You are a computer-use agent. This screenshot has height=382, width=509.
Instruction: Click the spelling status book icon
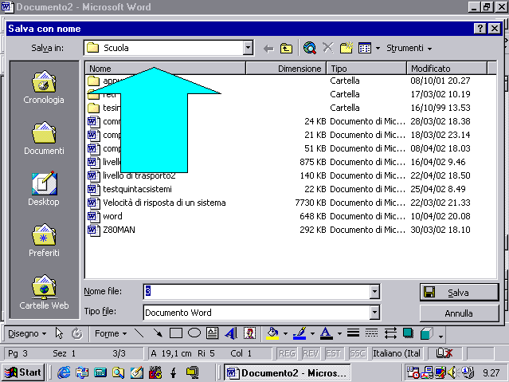[x=444, y=353]
